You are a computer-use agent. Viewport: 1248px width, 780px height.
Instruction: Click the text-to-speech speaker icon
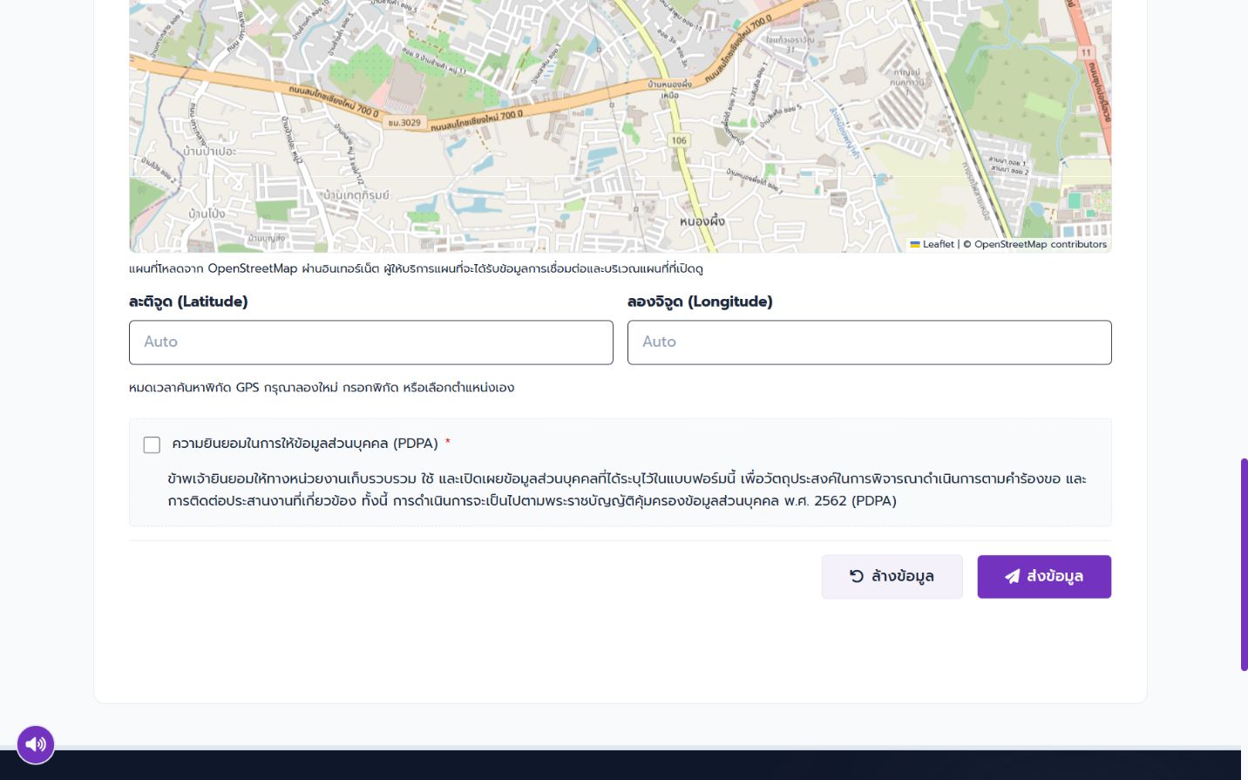[36, 744]
